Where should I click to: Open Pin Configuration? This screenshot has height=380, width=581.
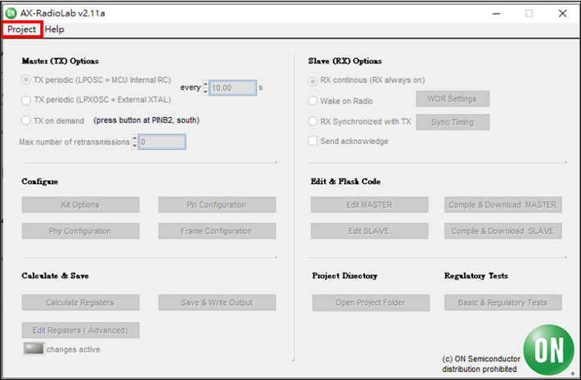(217, 205)
